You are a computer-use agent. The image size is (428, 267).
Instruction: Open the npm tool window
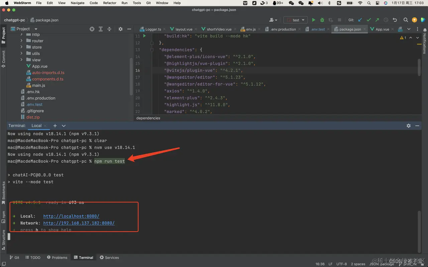tap(3, 217)
